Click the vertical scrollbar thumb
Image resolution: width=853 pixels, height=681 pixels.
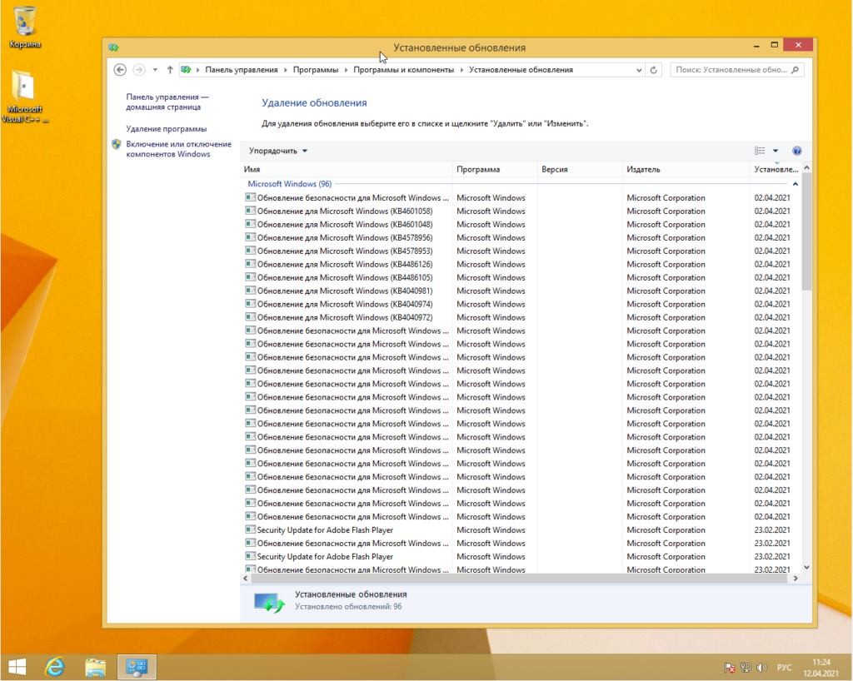(806, 231)
